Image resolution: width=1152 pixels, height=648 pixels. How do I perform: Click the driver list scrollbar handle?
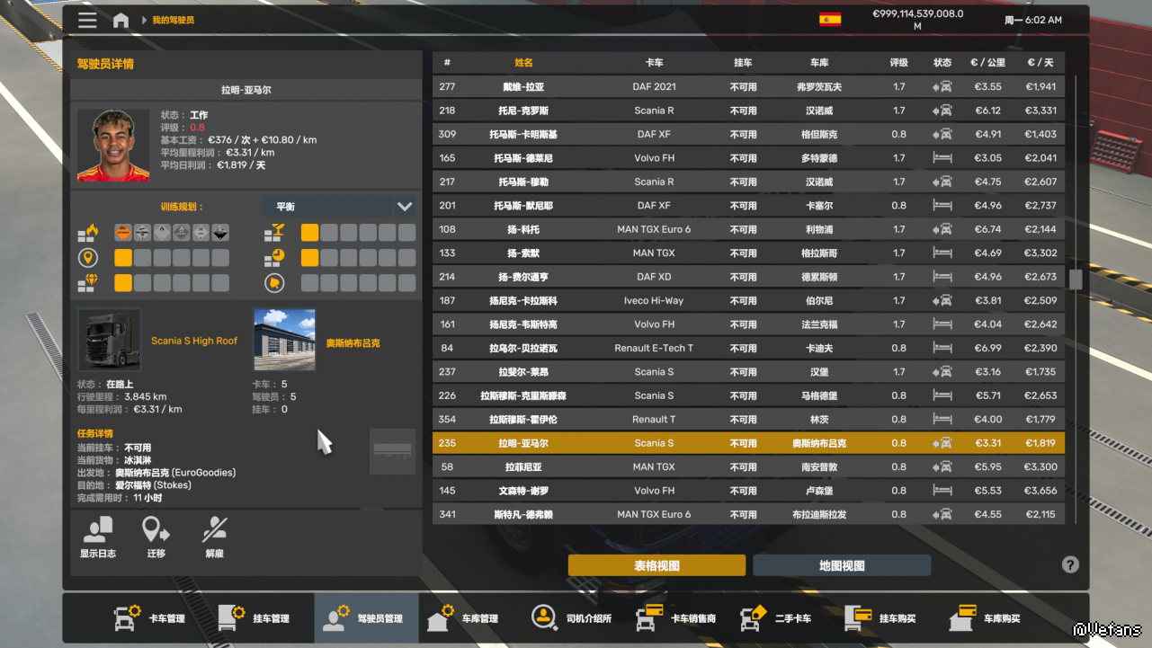coord(1076,280)
